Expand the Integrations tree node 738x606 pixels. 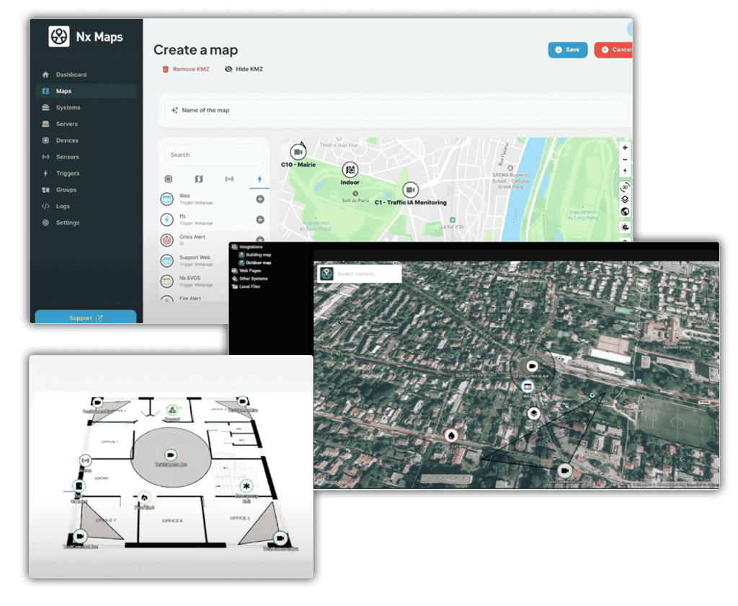click(249, 247)
